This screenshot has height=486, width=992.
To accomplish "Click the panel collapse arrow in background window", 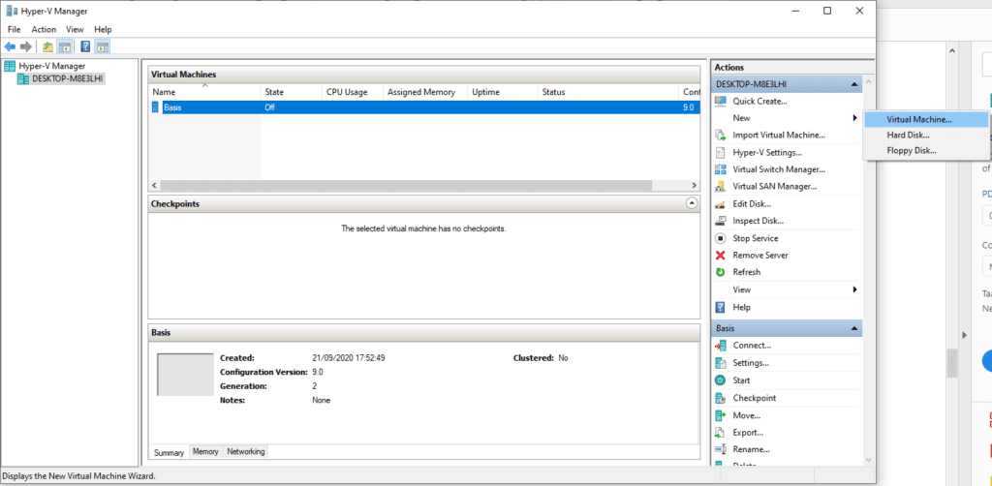I will pos(964,334).
